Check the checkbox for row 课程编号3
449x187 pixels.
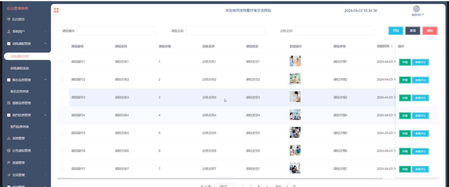[x=62, y=97]
